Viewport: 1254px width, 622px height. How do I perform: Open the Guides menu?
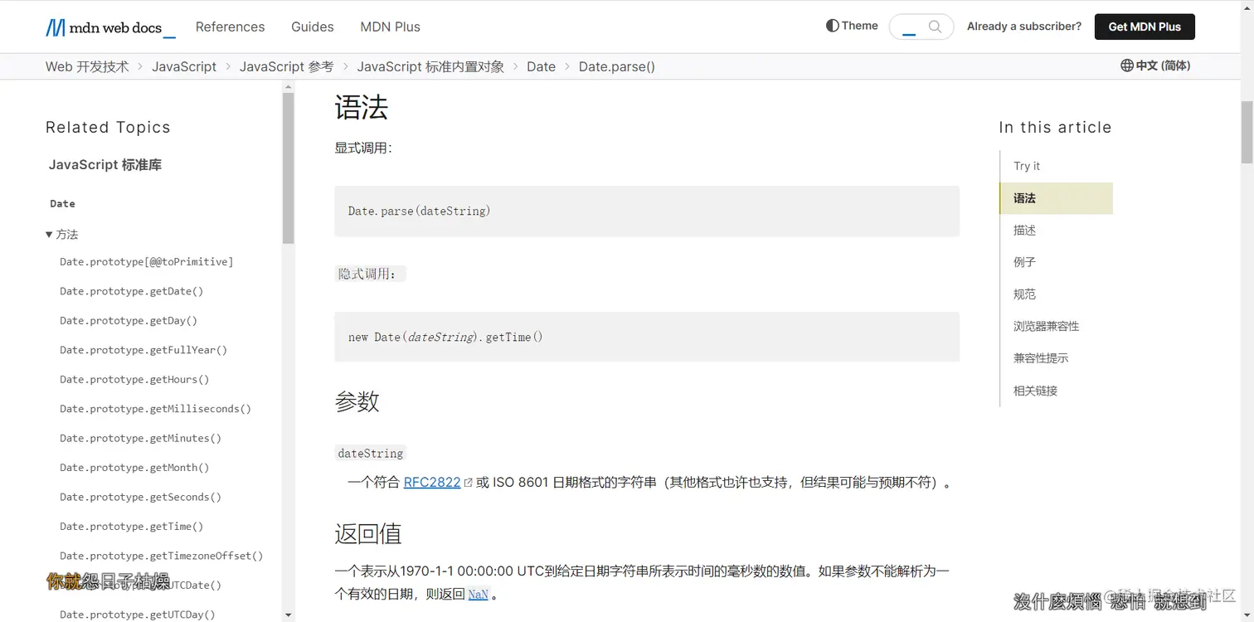[312, 27]
